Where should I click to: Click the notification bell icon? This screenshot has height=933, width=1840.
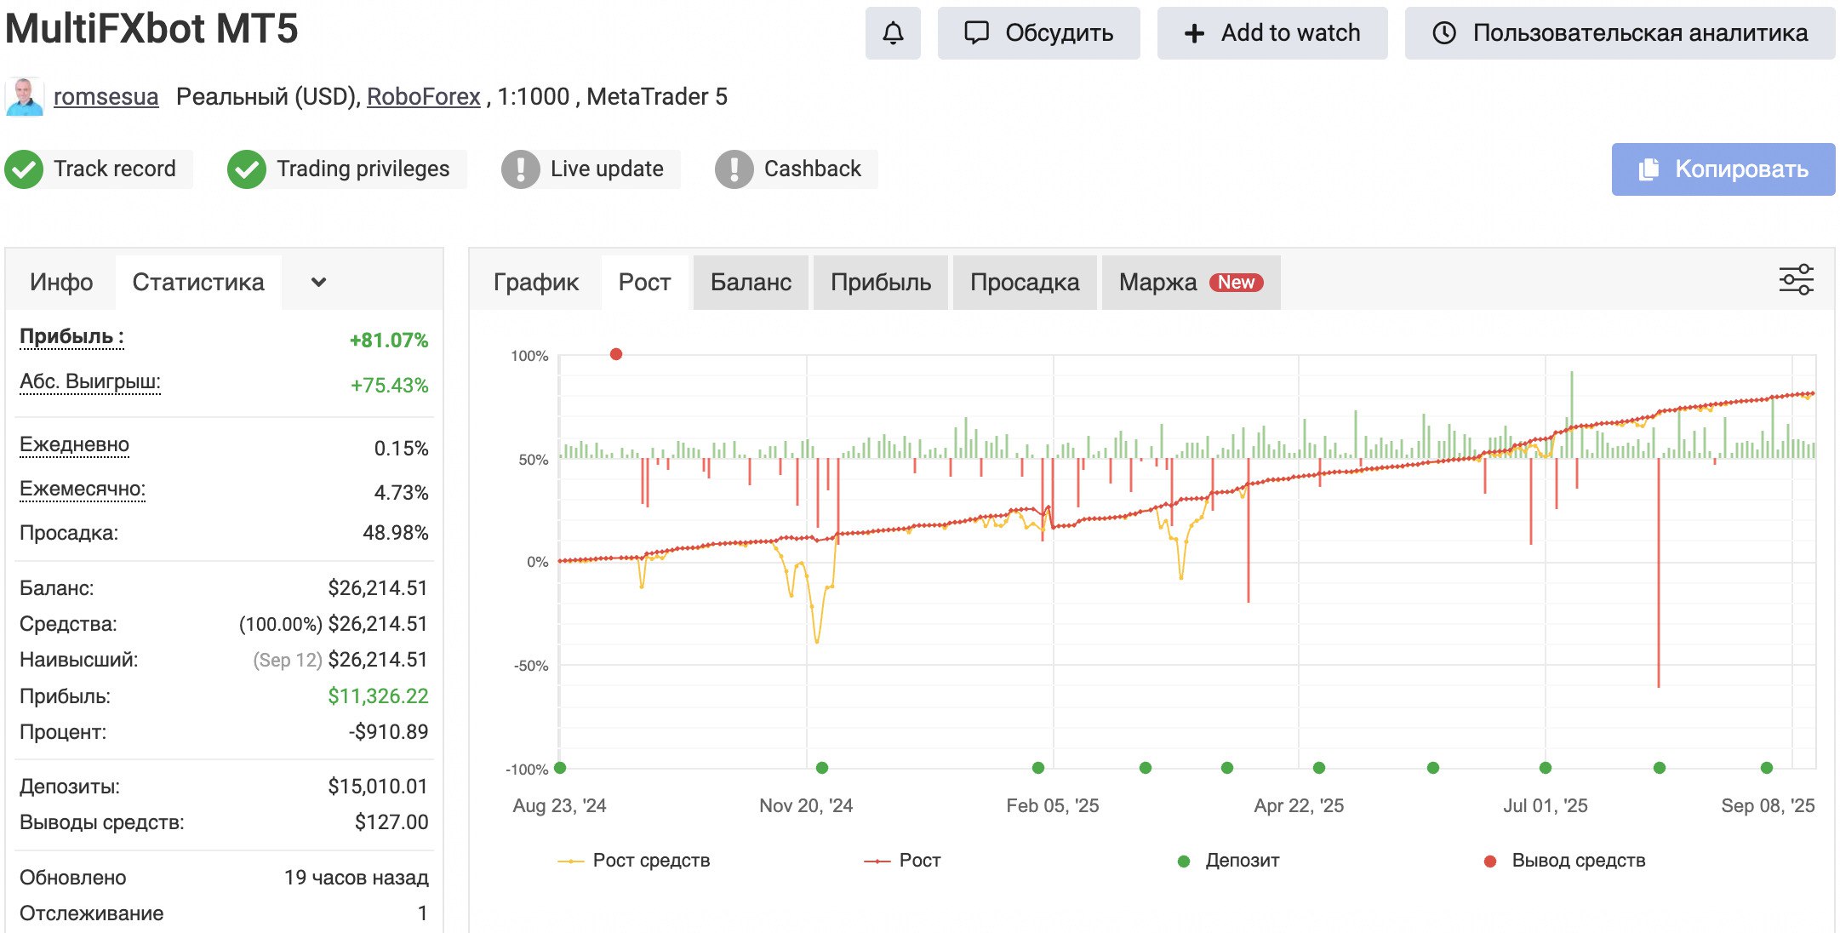(x=893, y=33)
